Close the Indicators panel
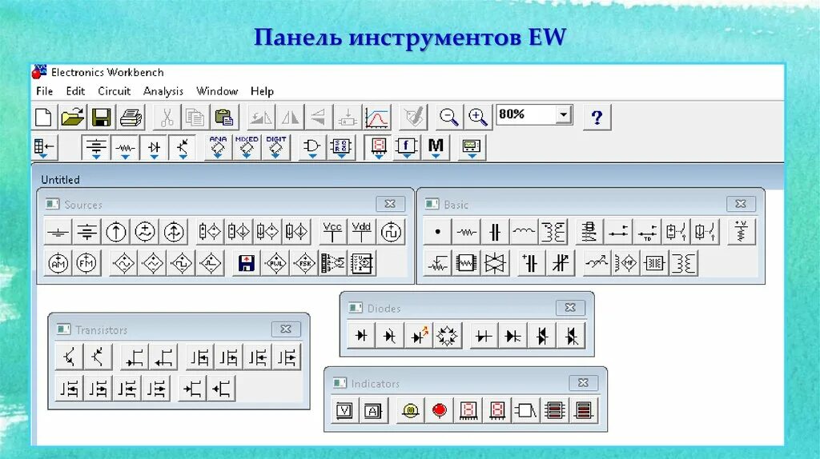The width and height of the screenshot is (820, 459). (583, 383)
